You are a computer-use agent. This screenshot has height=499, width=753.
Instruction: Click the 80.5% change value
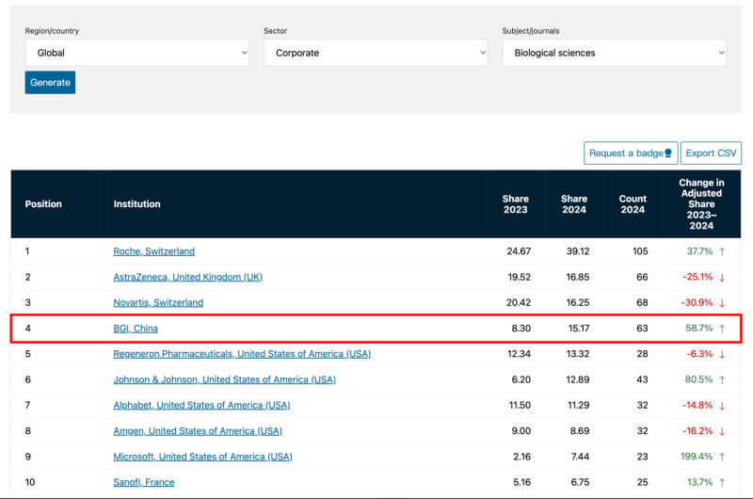(698, 379)
